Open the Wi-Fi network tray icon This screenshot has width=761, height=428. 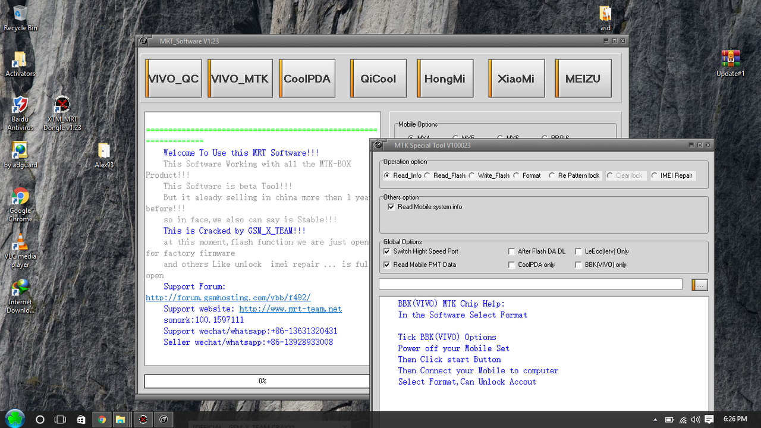[683, 420]
